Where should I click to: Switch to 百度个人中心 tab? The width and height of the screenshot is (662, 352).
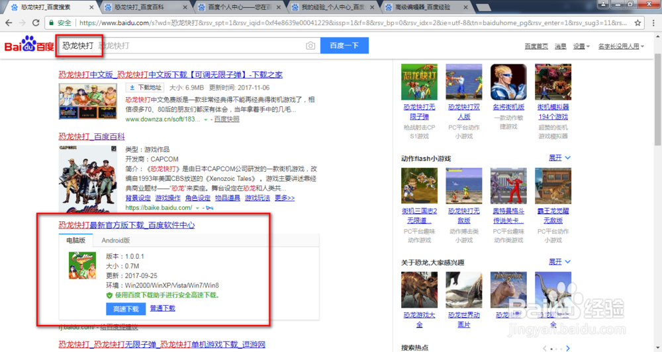pyautogui.click(x=239, y=7)
